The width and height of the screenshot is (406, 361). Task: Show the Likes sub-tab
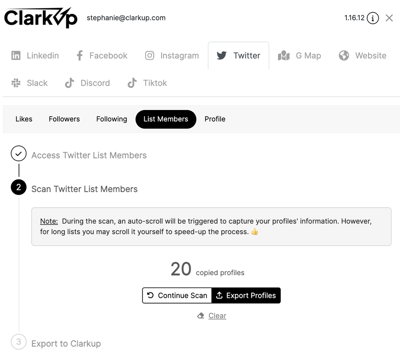[x=24, y=119]
